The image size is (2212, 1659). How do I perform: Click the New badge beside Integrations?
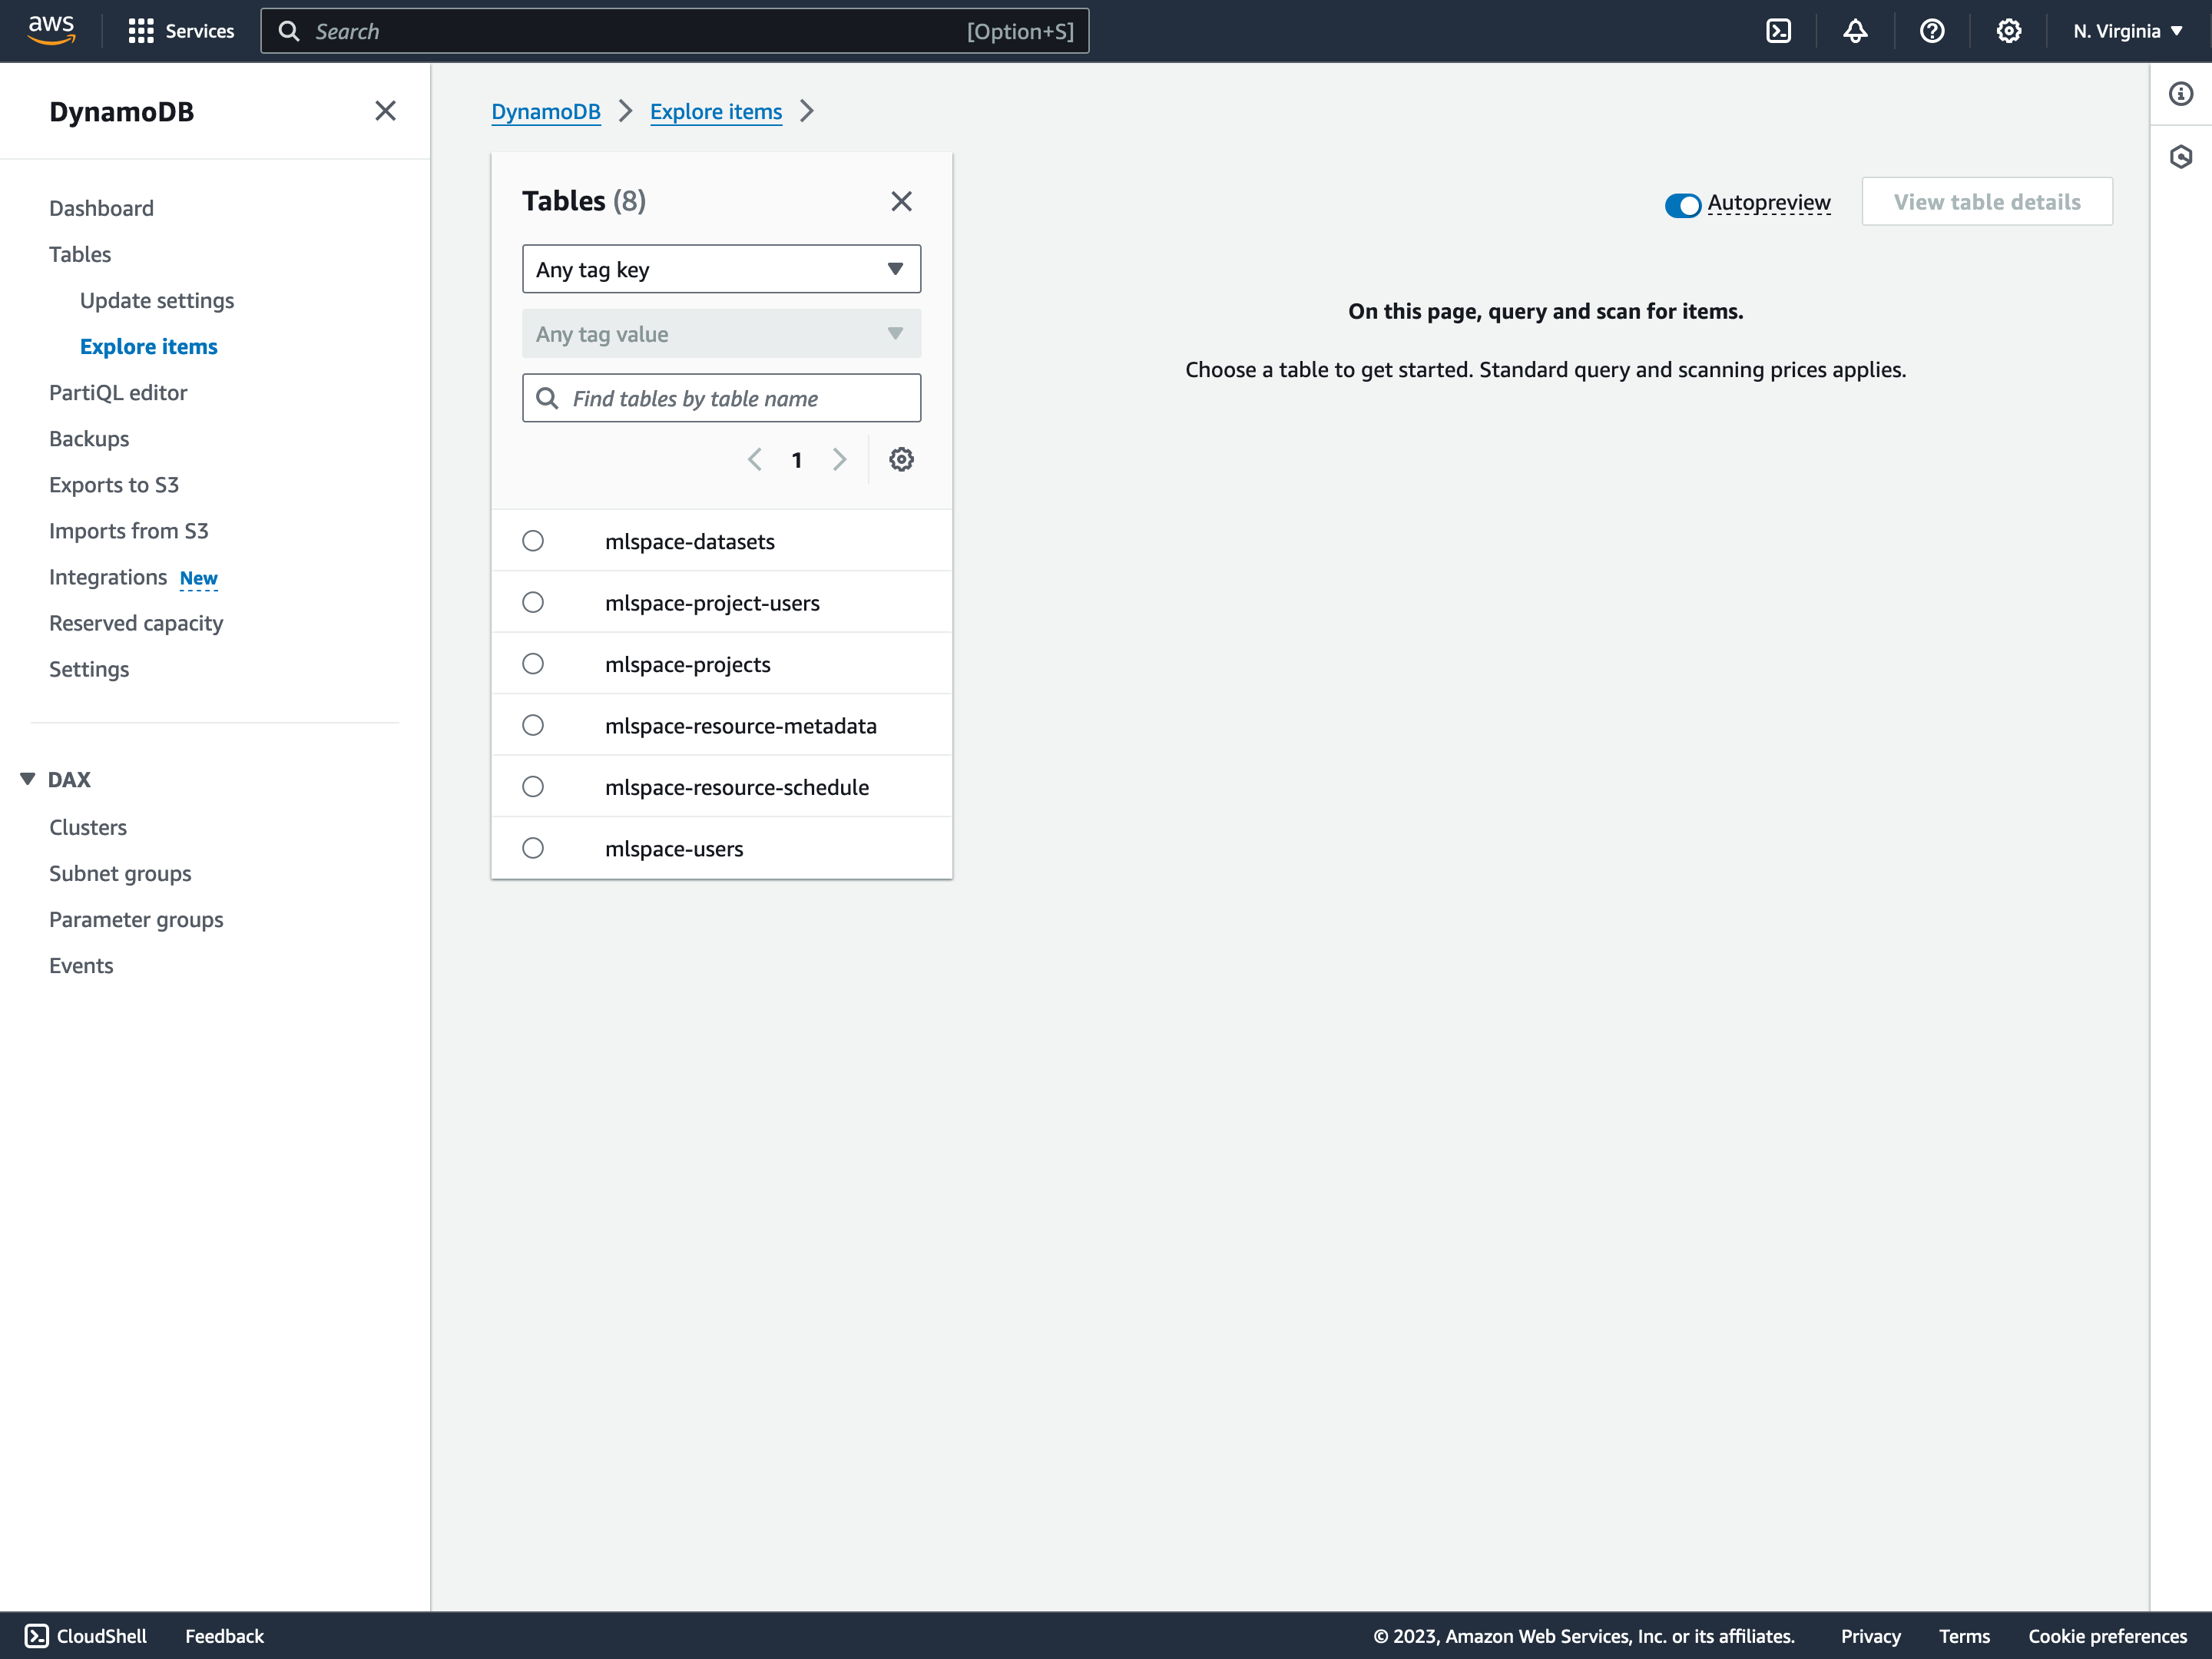coord(198,578)
